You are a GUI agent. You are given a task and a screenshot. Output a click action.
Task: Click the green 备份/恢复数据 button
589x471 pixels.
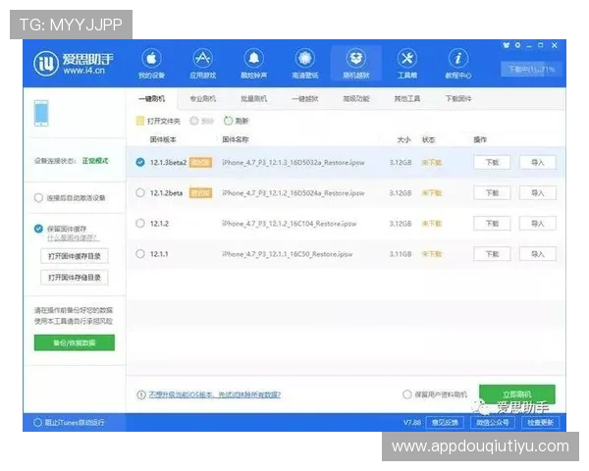[75, 342]
